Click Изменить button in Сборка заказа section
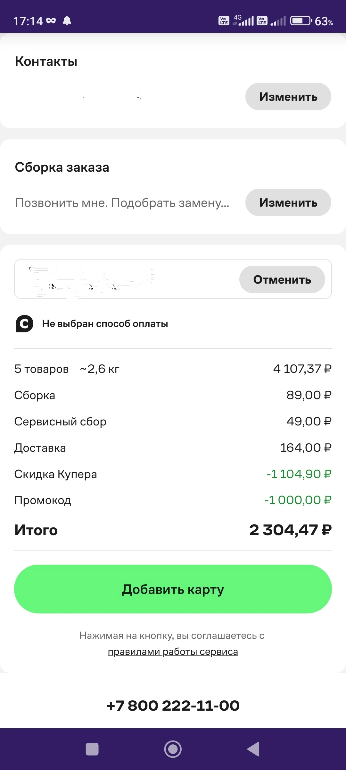Image resolution: width=346 pixels, height=770 pixels. [288, 202]
